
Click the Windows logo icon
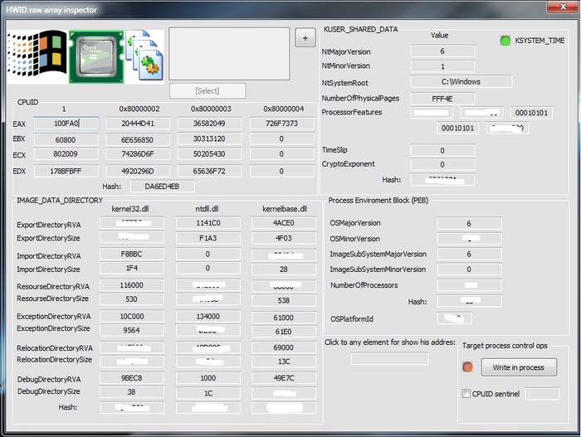click(36, 54)
